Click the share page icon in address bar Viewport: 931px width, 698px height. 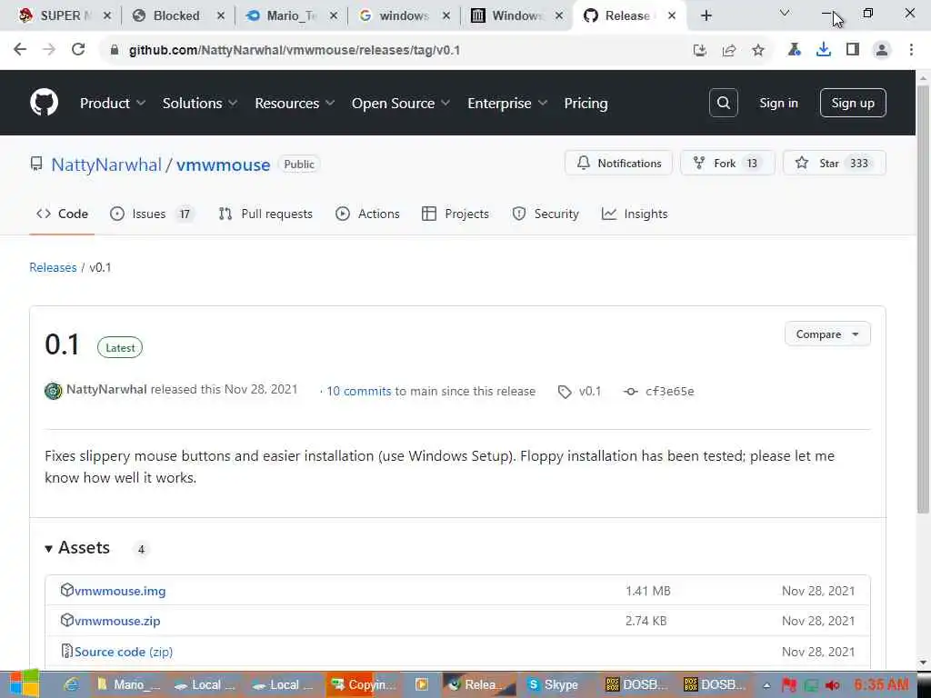[729, 51]
